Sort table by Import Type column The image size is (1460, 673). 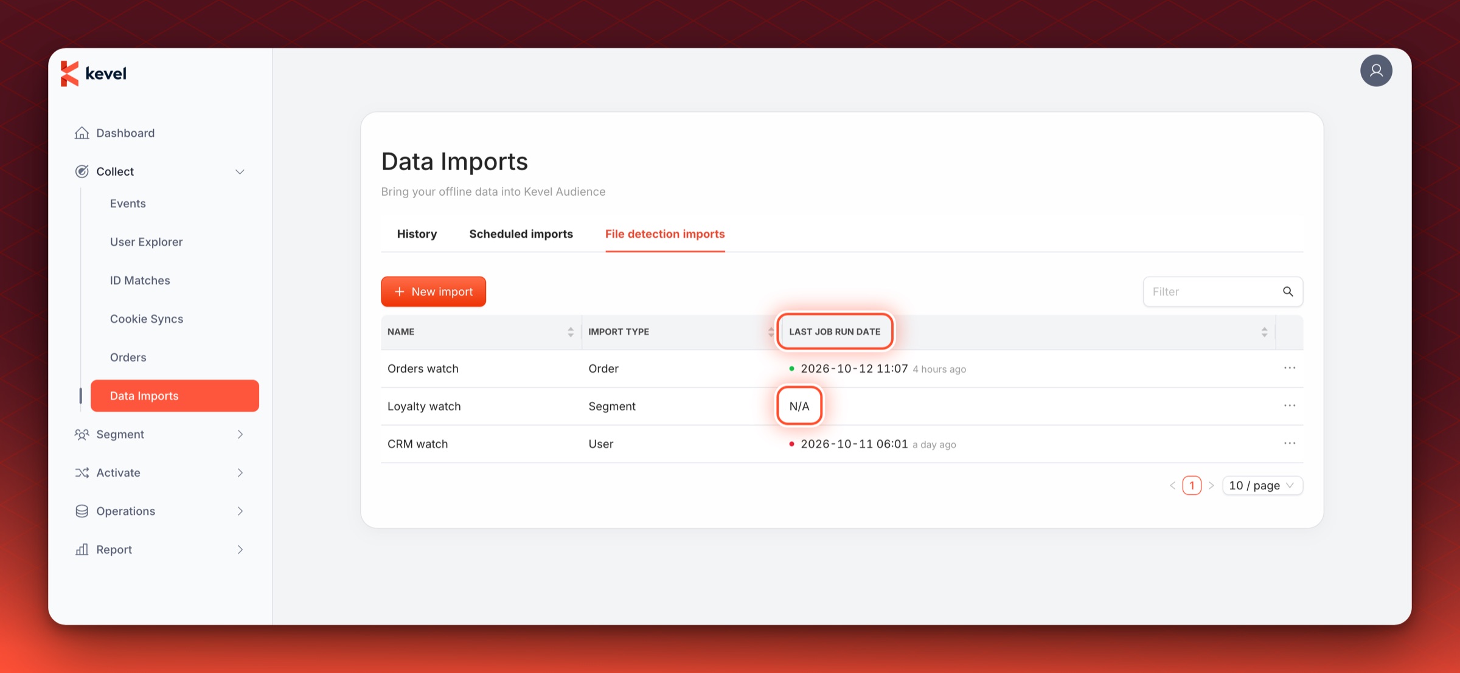coord(771,332)
